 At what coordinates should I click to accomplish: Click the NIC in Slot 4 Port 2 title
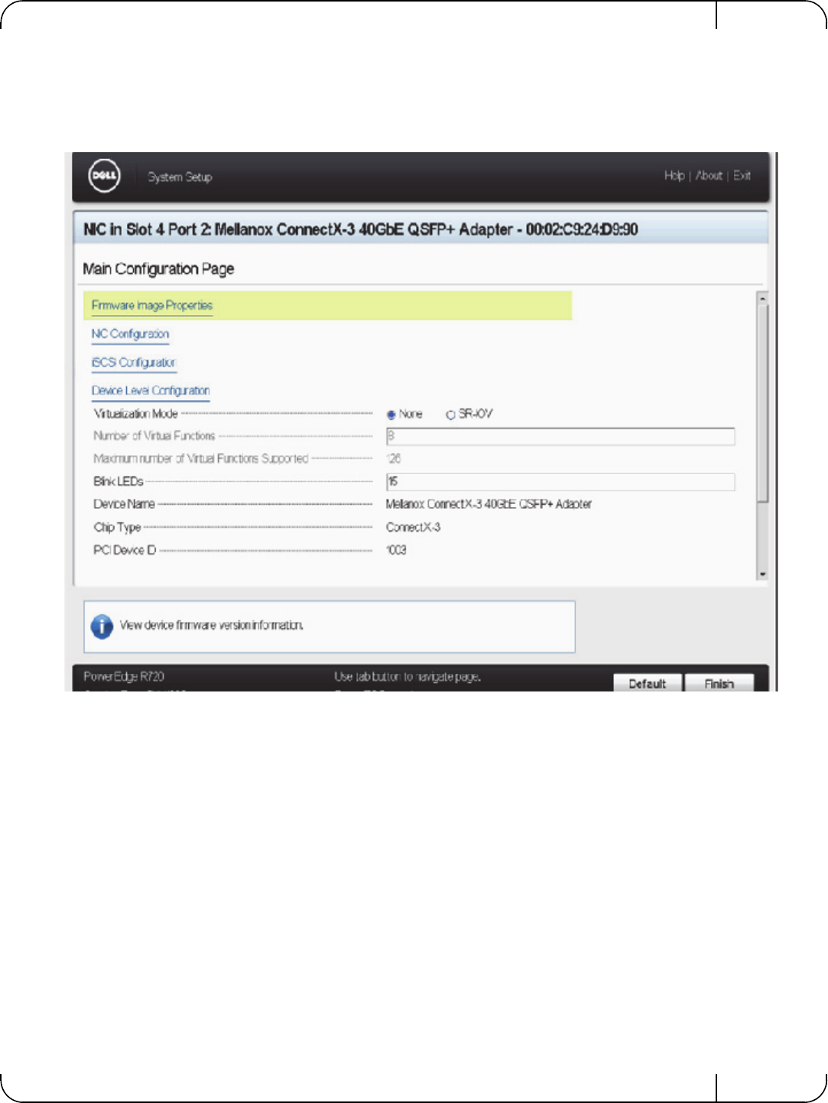coord(360,229)
